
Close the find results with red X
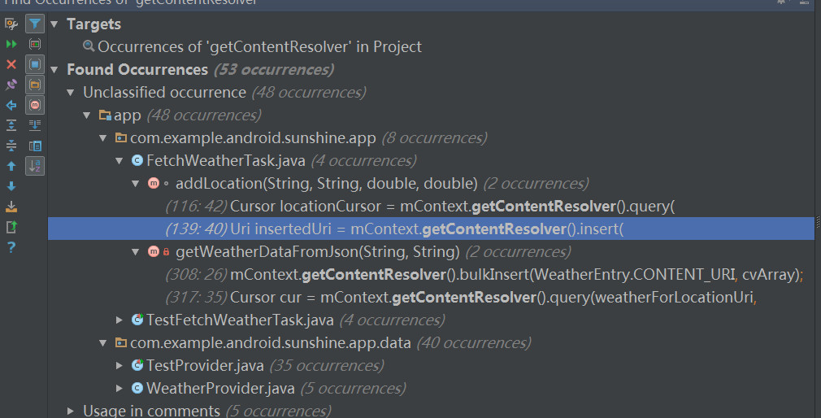(11, 64)
